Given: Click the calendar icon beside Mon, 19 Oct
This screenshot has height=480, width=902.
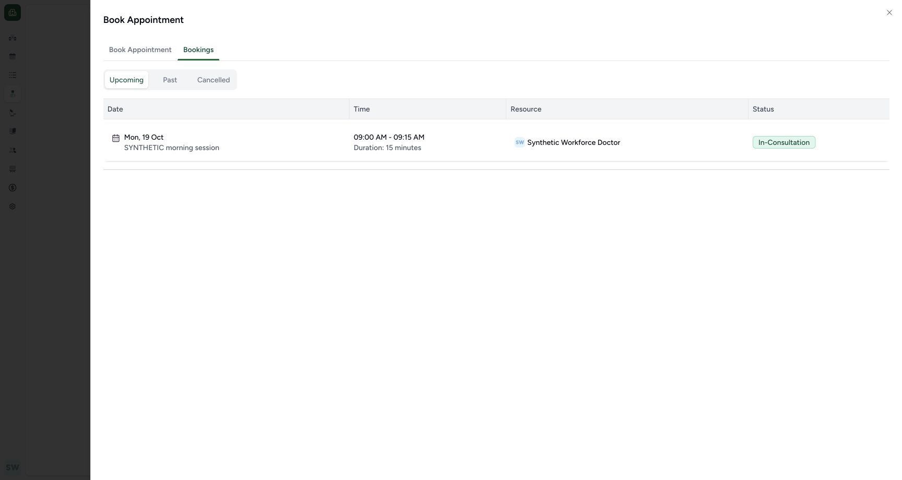Looking at the screenshot, I should (116, 138).
